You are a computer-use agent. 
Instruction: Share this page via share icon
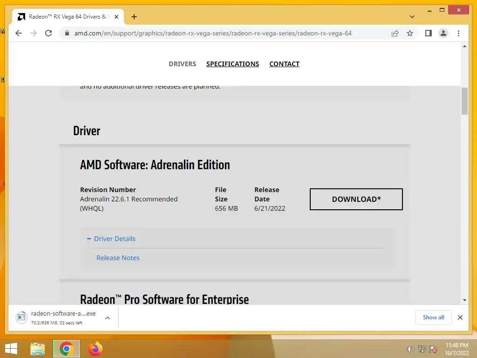tap(395, 33)
